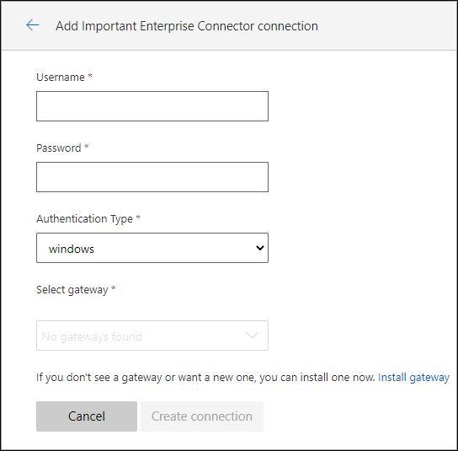Go back using the blue arrow icon
Viewport: 458px width, 451px height.
(33, 25)
